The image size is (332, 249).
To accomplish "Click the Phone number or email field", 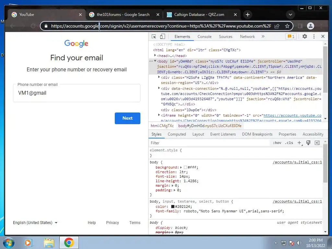I will click(x=77, y=93).
